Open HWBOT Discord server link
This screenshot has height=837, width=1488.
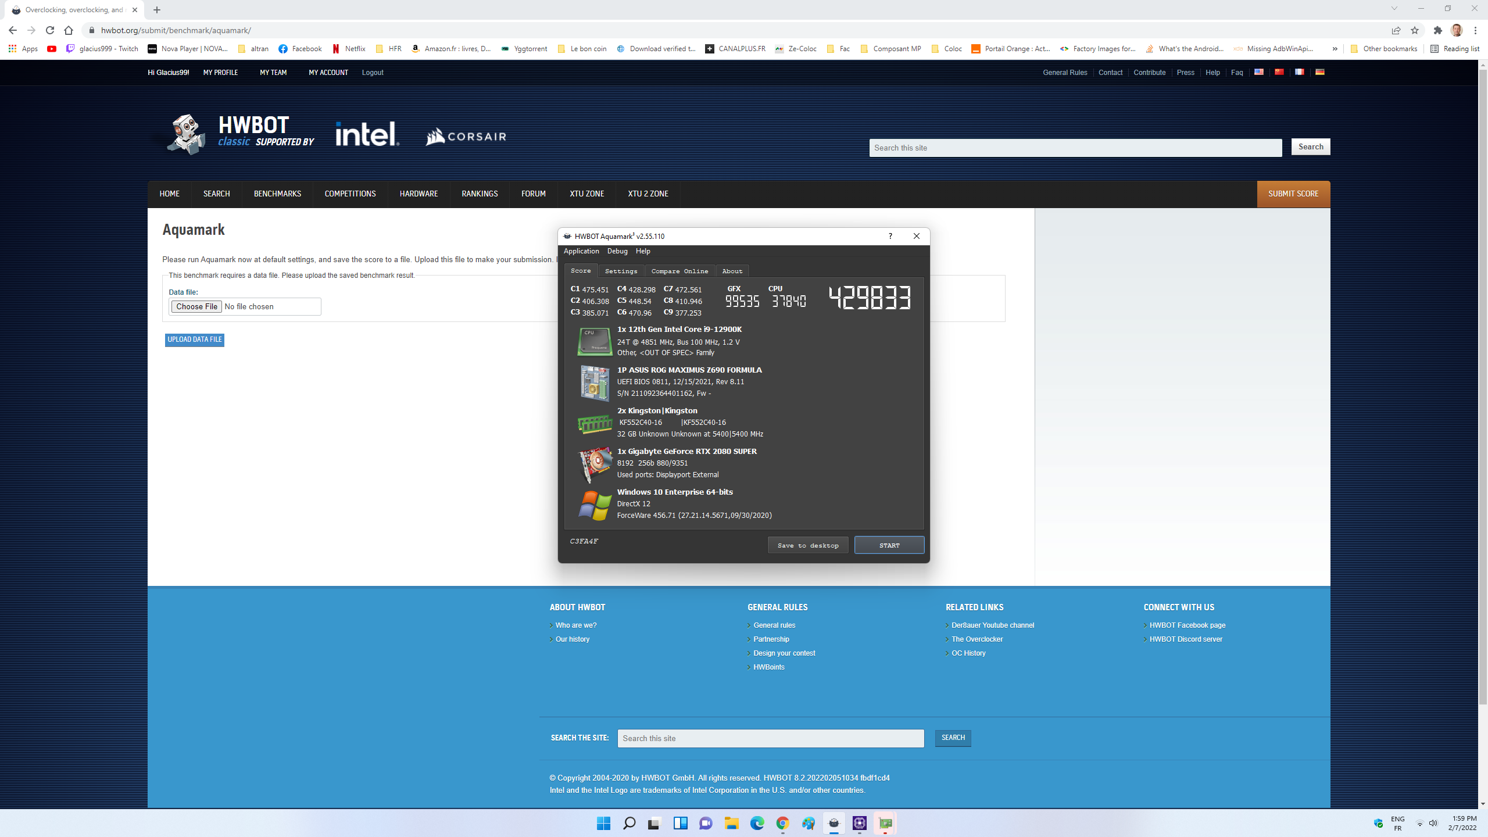[1186, 639]
